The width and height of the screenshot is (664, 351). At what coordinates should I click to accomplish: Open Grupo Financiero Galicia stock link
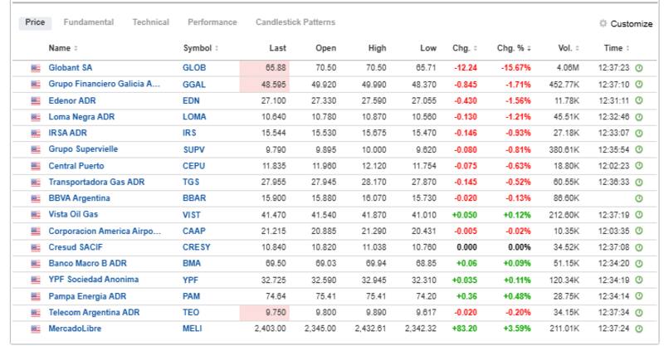[x=104, y=85]
